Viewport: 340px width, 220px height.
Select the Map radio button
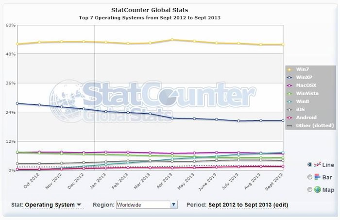click(310, 190)
